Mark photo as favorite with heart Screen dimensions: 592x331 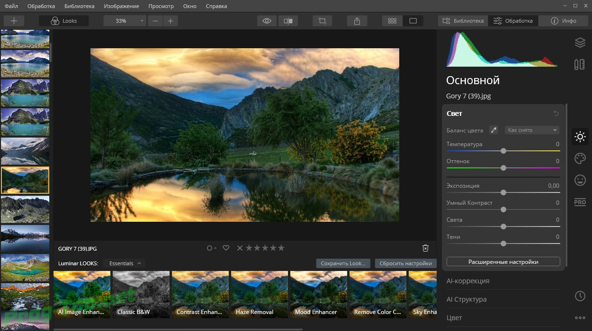[x=226, y=248]
